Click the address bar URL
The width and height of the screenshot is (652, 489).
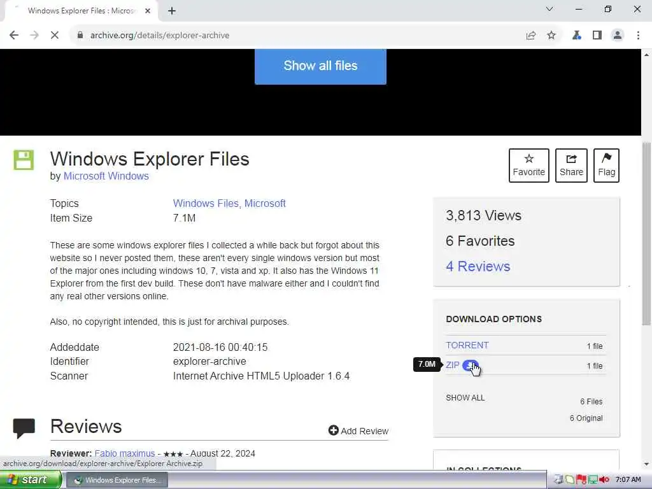[160, 36]
